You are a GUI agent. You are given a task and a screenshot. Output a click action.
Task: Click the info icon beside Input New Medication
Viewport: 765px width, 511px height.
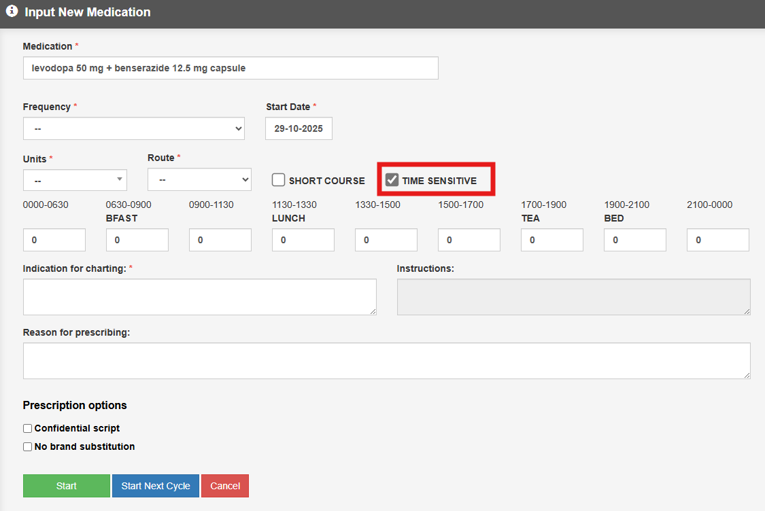tap(12, 12)
